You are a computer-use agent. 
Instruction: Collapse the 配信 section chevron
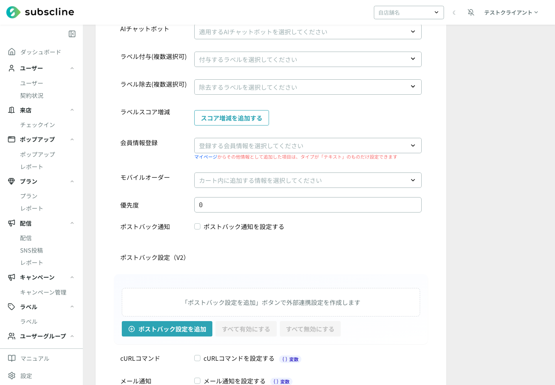72,223
